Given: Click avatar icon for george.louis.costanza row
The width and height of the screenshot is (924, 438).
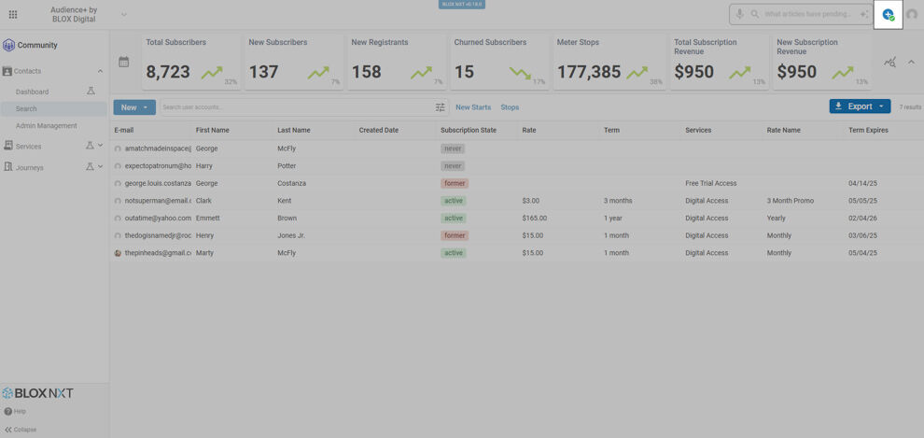Looking at the screenshot, I should tap(118, 183).
